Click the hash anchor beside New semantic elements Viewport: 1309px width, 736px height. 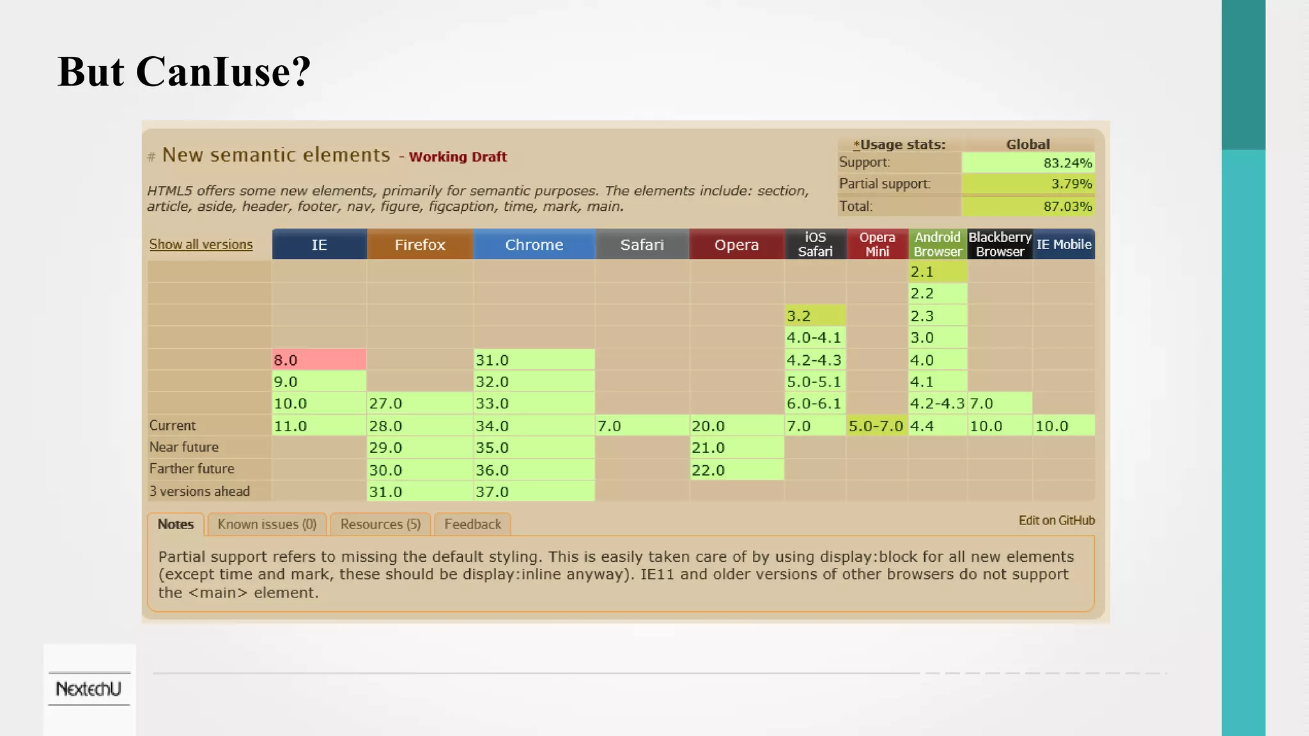click(151, 157)
